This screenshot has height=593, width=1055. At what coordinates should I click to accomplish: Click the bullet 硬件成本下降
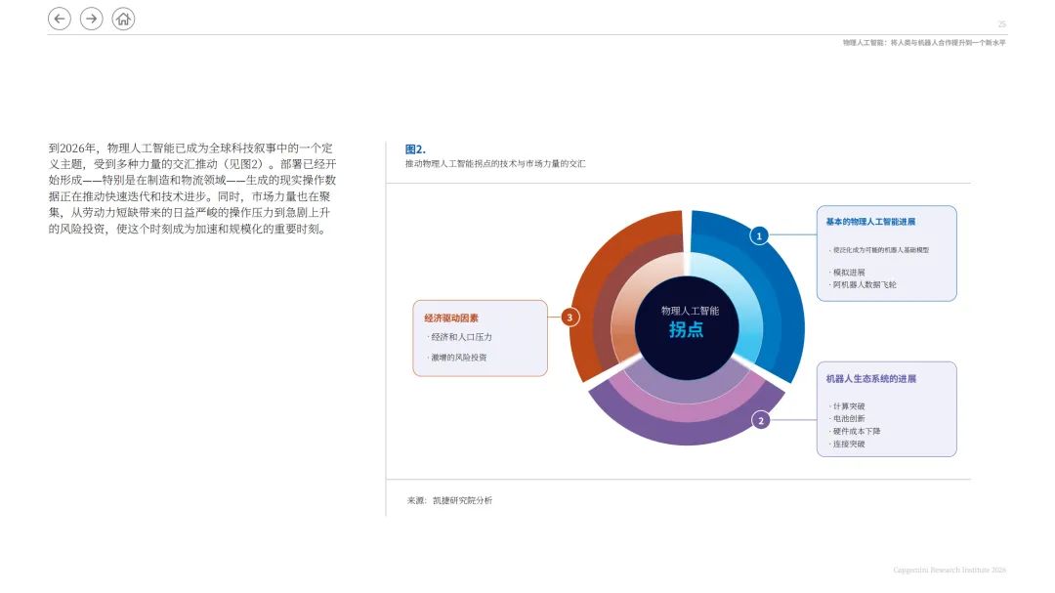click(x=855, y=432)
